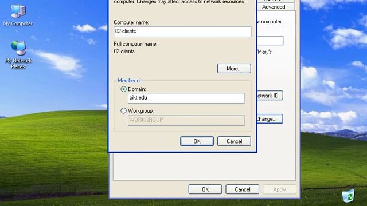Click Cancel in System Properties window
Screen dimensions: 367x206
242,189
